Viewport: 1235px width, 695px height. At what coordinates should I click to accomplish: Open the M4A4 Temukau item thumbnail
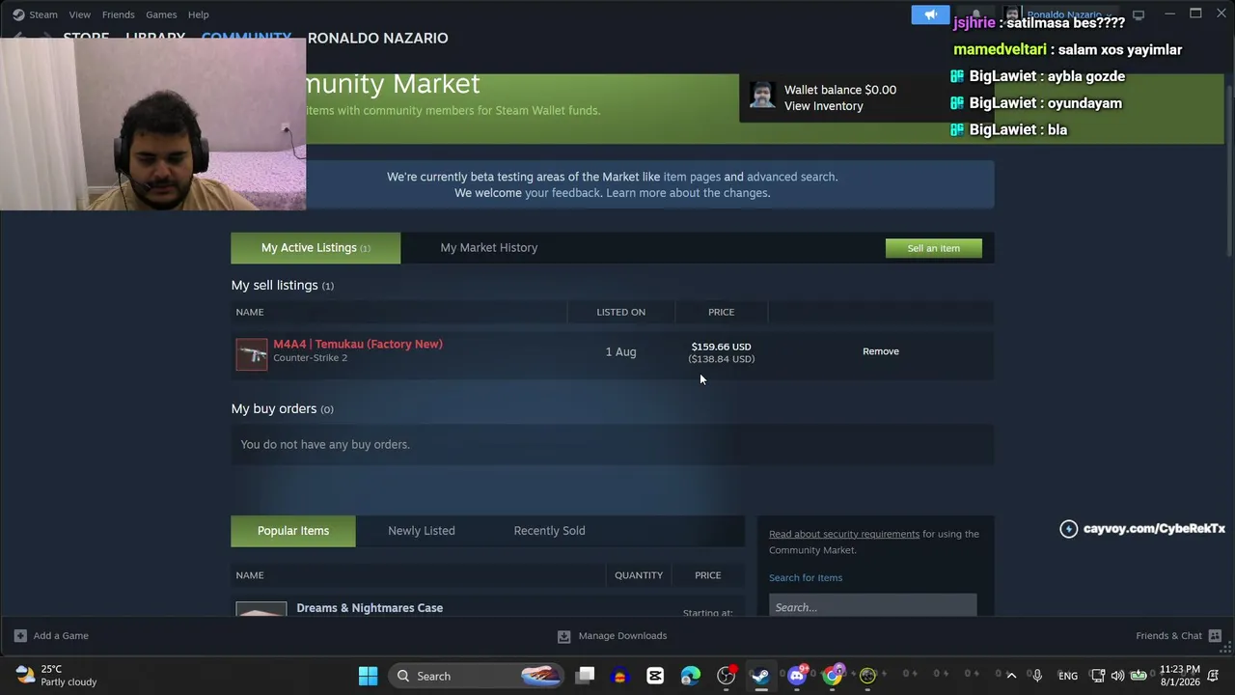point(252,354)
